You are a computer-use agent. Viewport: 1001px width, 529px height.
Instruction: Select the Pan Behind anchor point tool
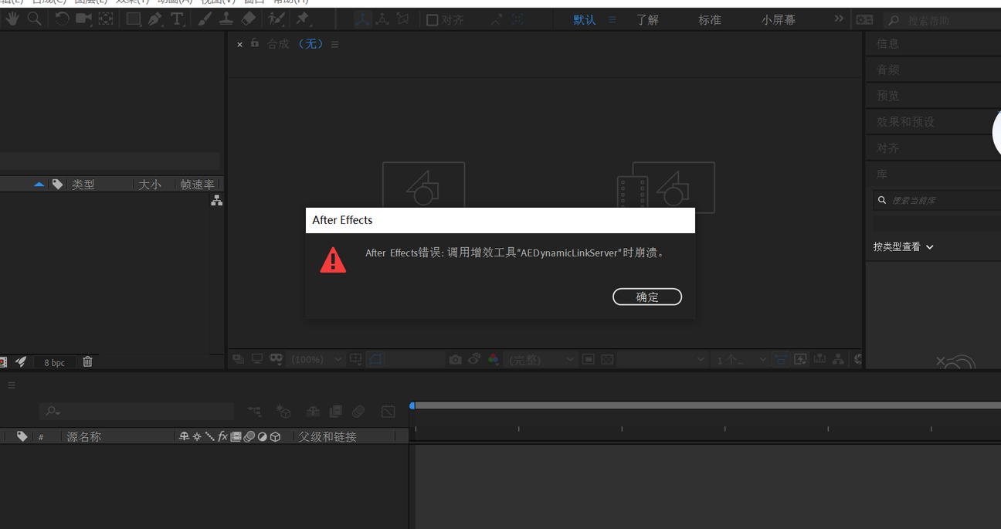pos(106,19)
